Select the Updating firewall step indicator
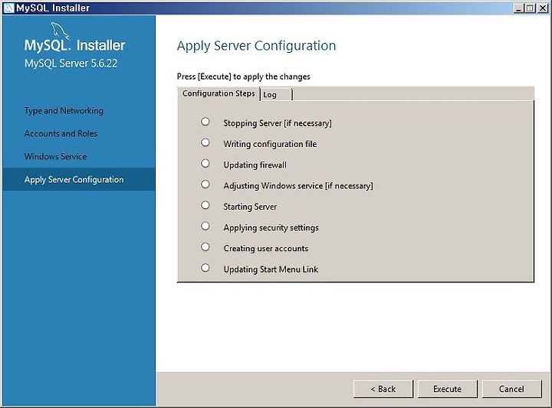 (x=205, y=163)
